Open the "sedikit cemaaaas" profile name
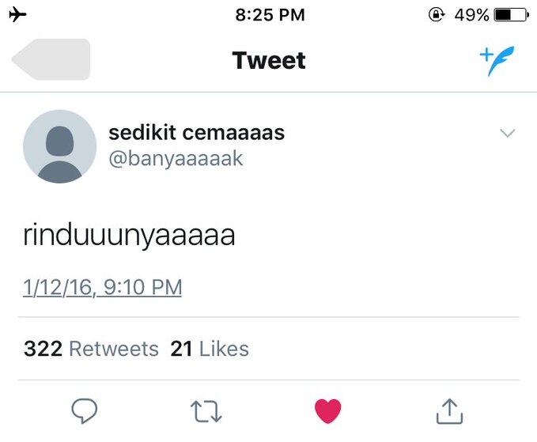 coord(196,133)
